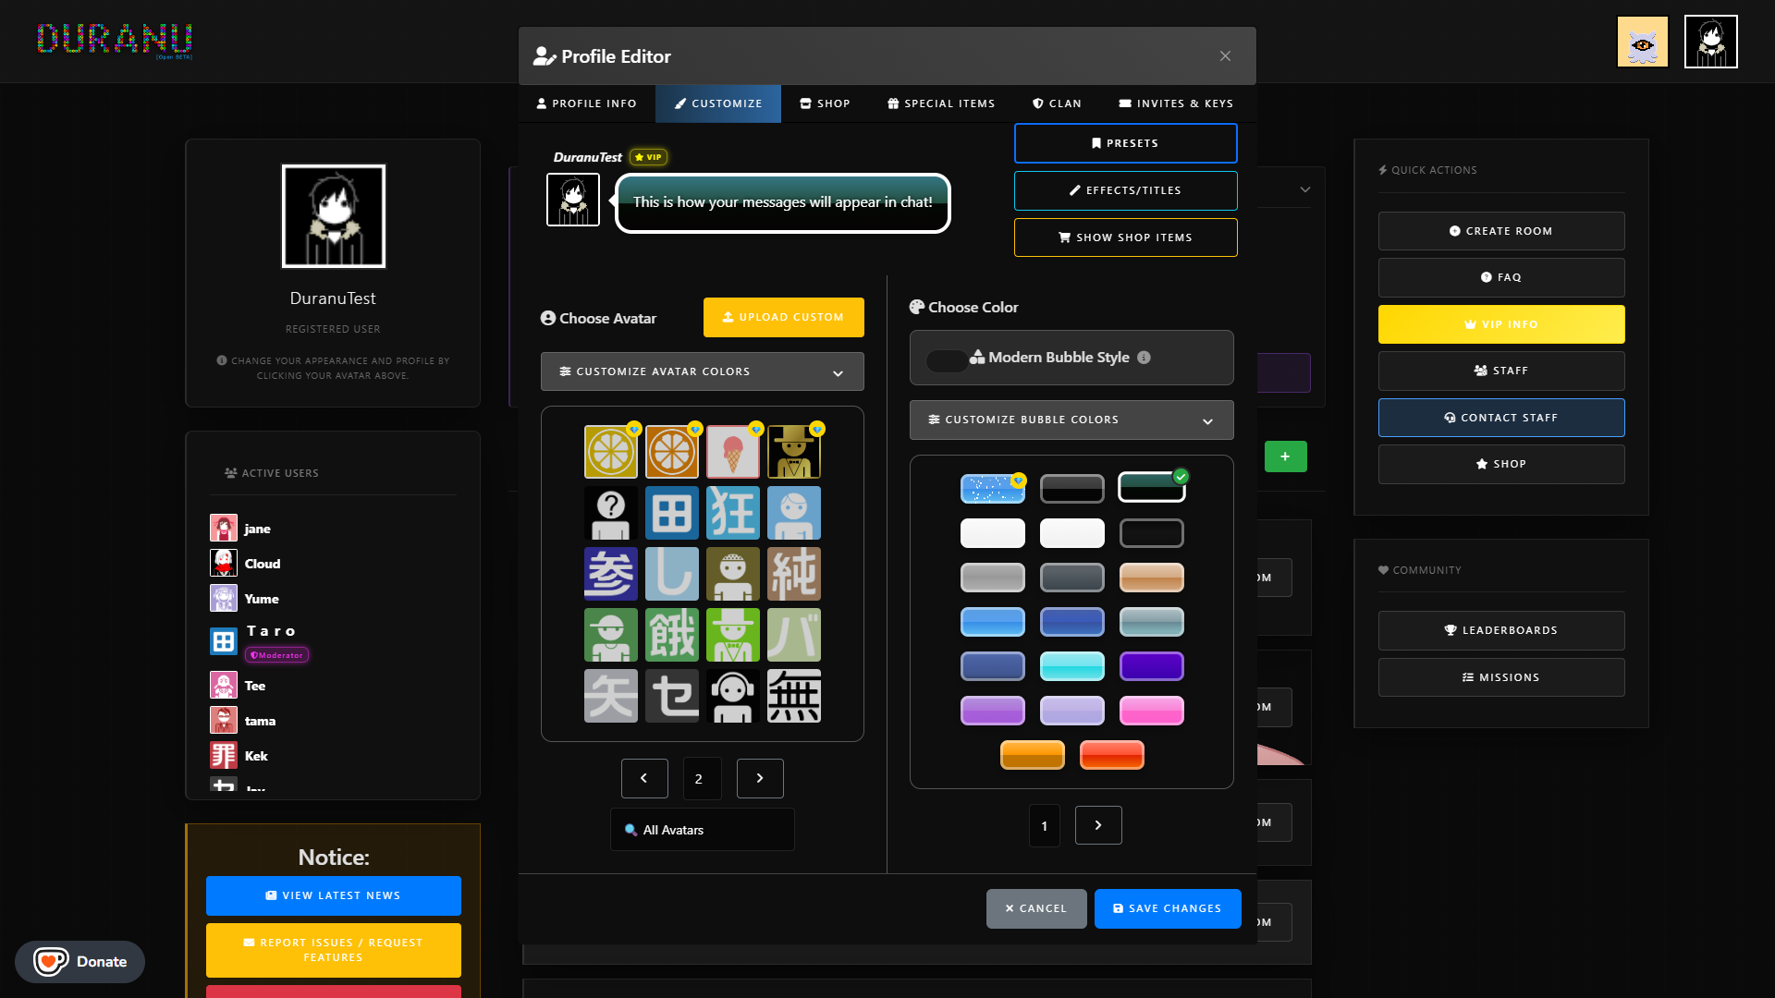The image size is (1775, 998).
Task: Click the green plus add button
Action: 1285,456
